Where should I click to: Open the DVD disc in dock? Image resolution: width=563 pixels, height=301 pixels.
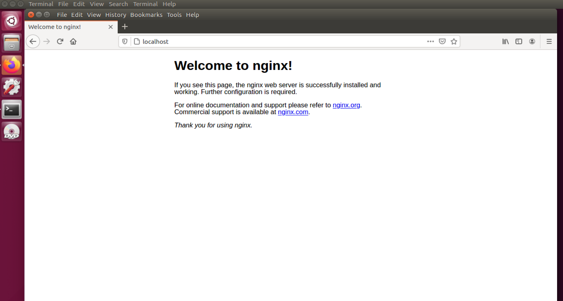[x=12, y=131]
